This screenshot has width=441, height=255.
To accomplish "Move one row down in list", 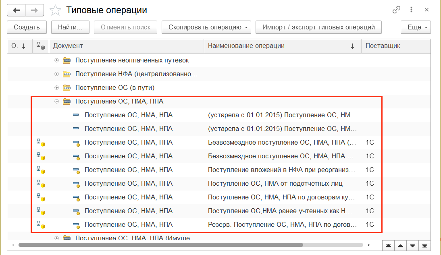I will pyautogui.click(x=412, y=245).
